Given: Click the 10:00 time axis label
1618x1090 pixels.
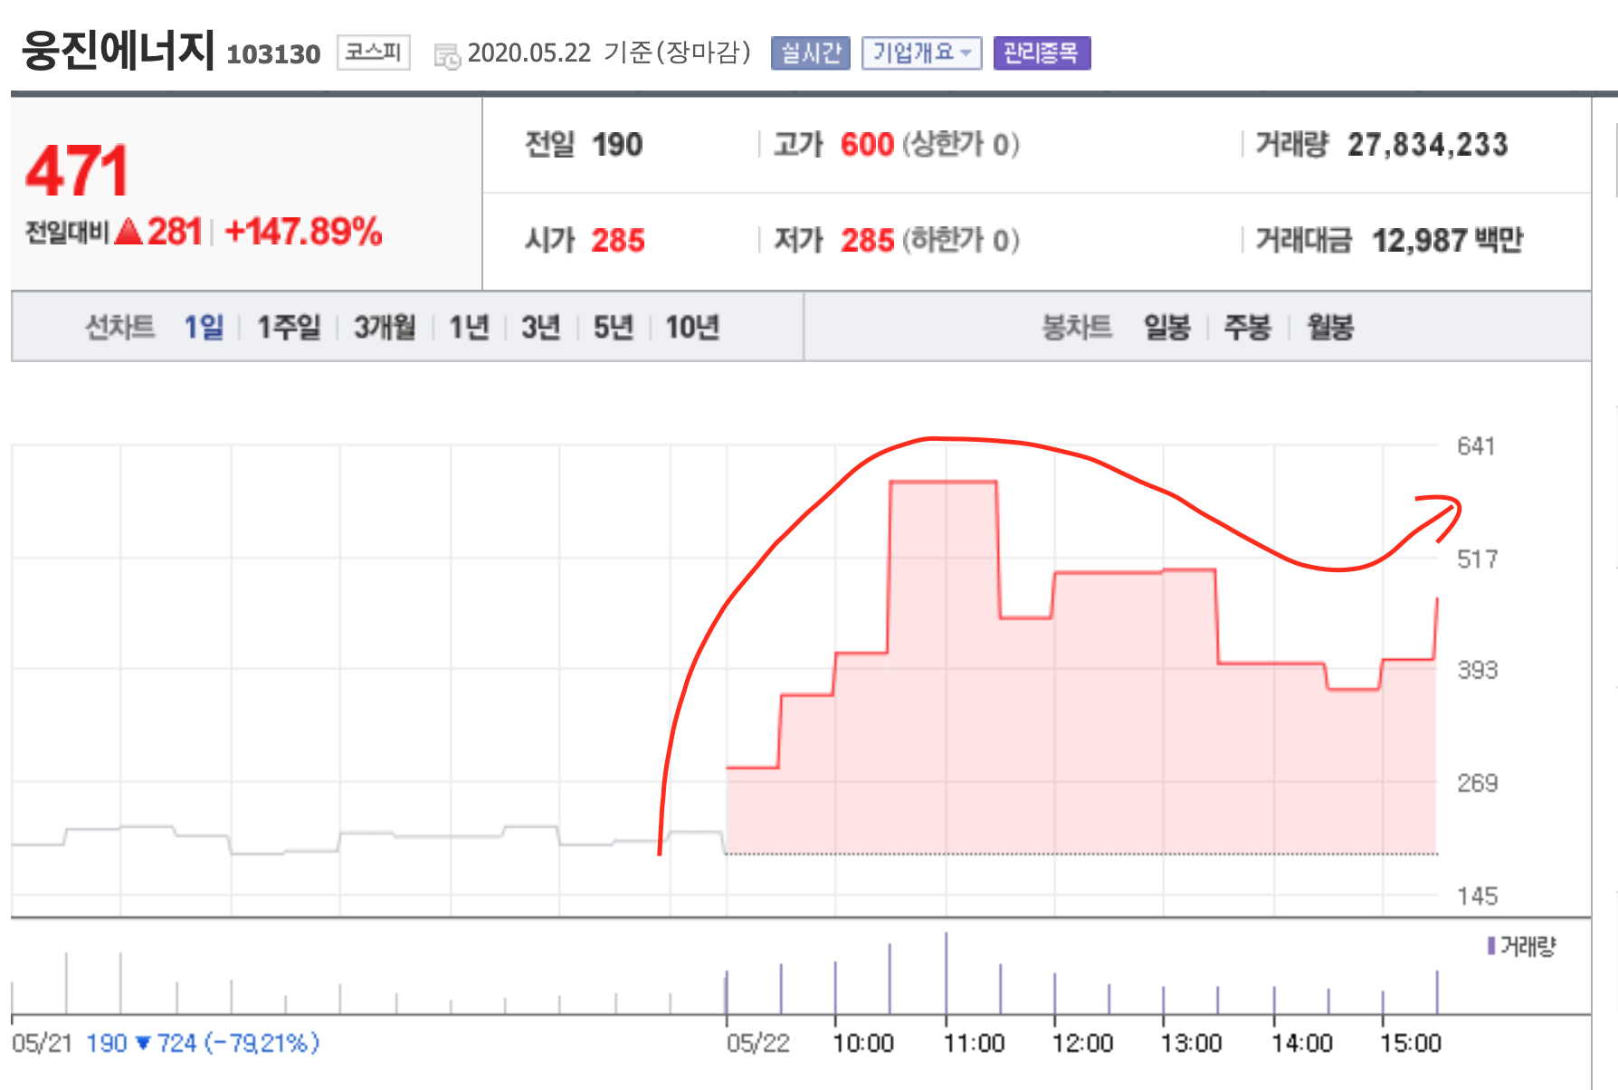Looking at the screenshot, I should click(x=862, y=1044).
